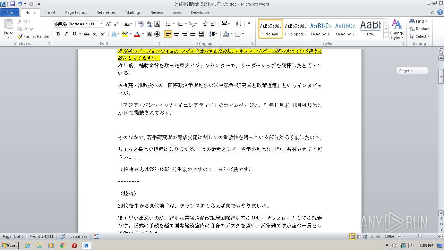Expand the Styles gallery More arrow

click(x=386, y=36)
